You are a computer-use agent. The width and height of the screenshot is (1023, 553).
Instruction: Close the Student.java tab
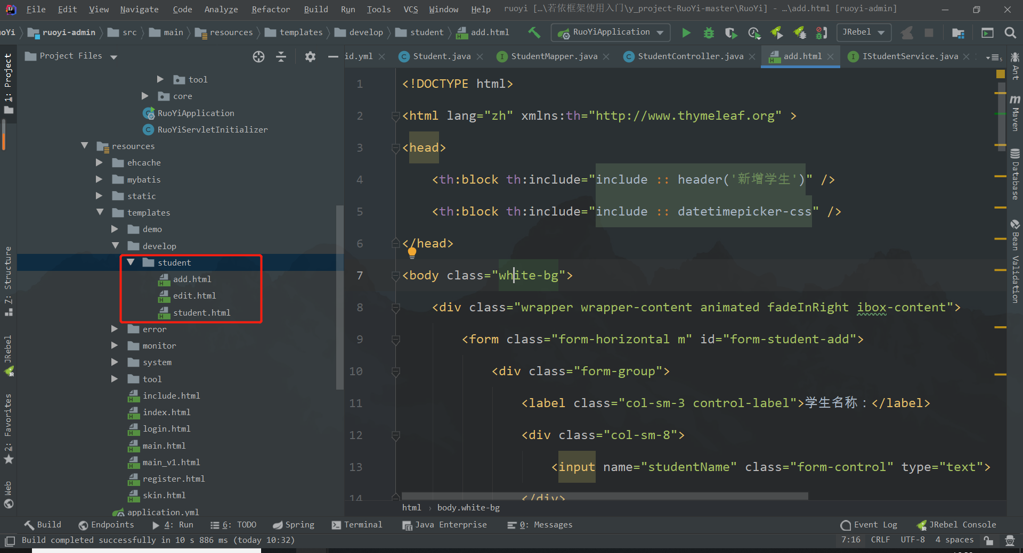(480, 56)
